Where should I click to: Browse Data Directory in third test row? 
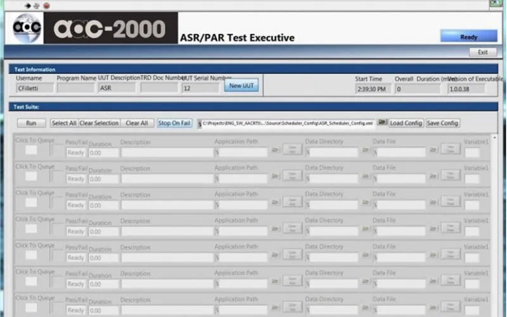pyautogui.click(x=366, y=202)
